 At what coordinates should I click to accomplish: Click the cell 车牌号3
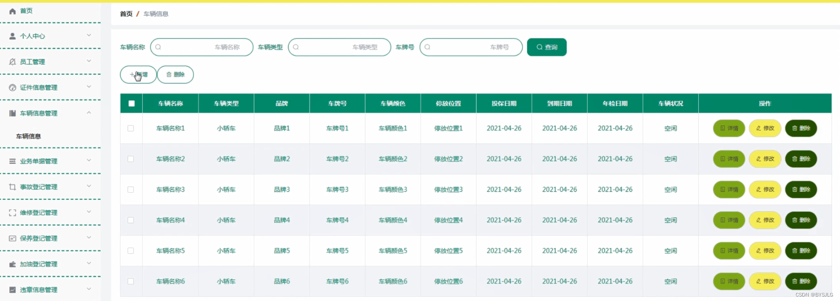click(337, 189)
